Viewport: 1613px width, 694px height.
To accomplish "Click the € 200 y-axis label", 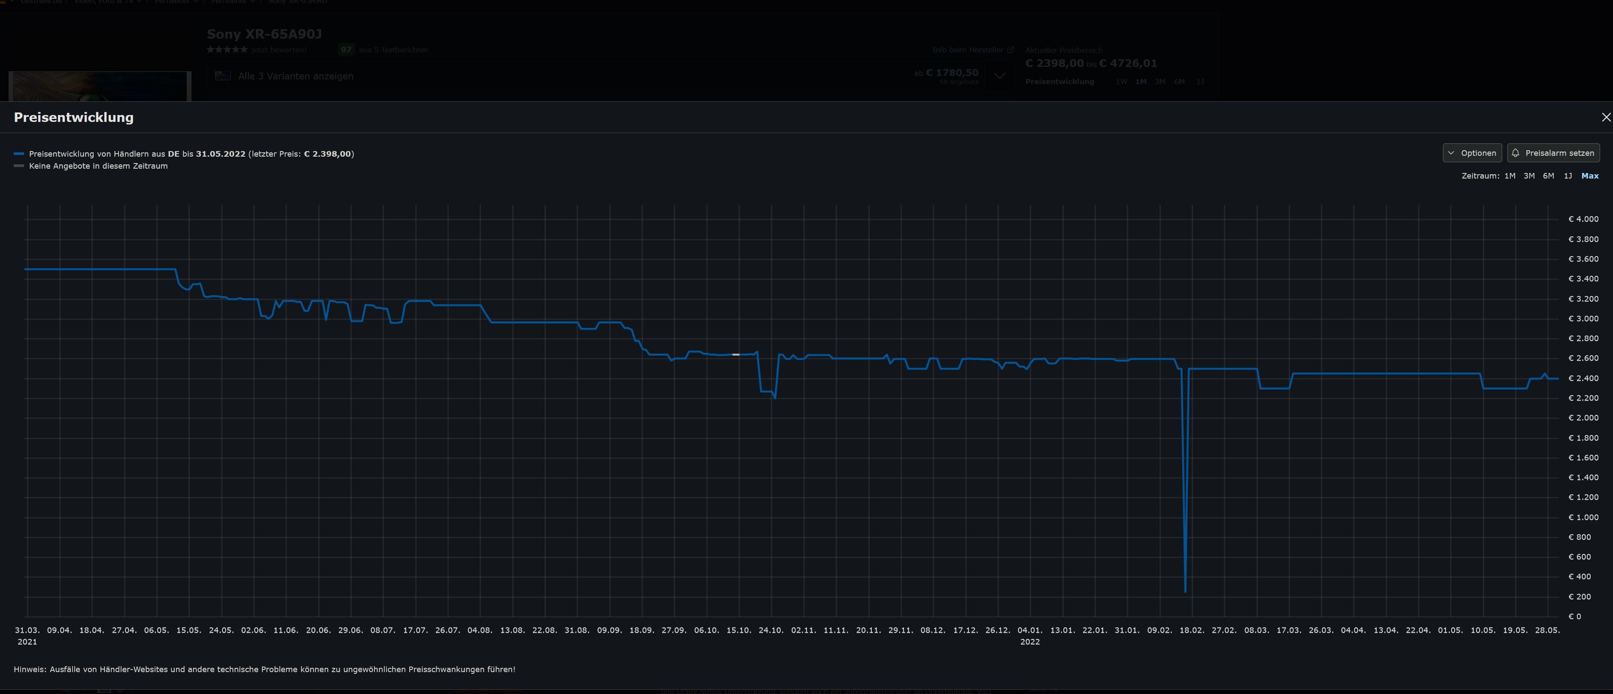I will click(1580, 597).
